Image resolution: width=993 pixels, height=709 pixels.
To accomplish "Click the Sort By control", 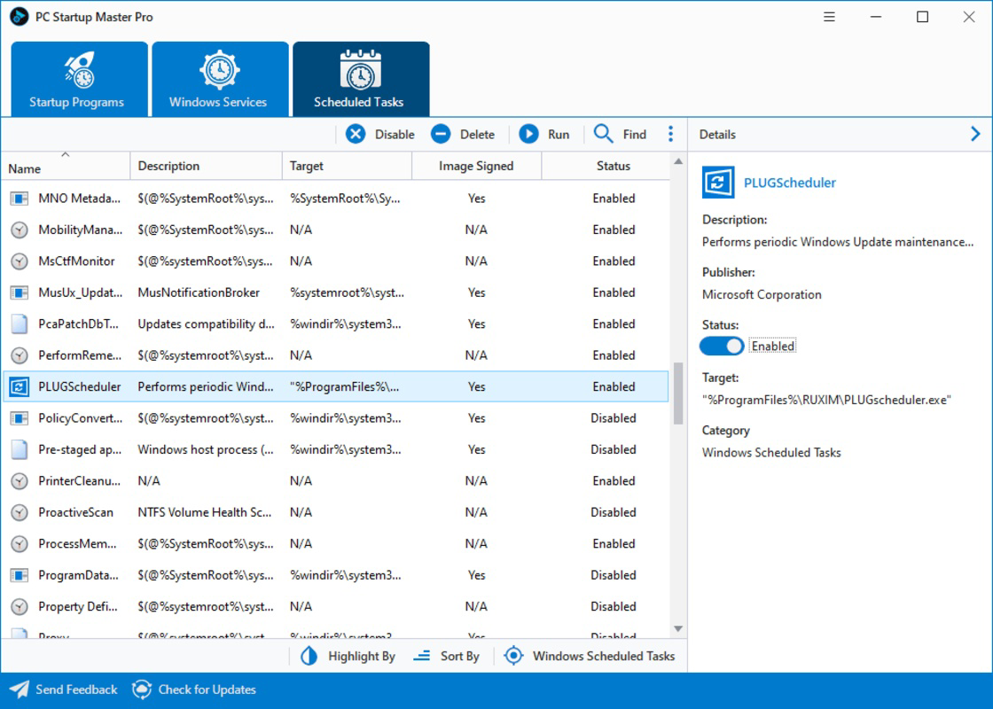I will point(447,656).
